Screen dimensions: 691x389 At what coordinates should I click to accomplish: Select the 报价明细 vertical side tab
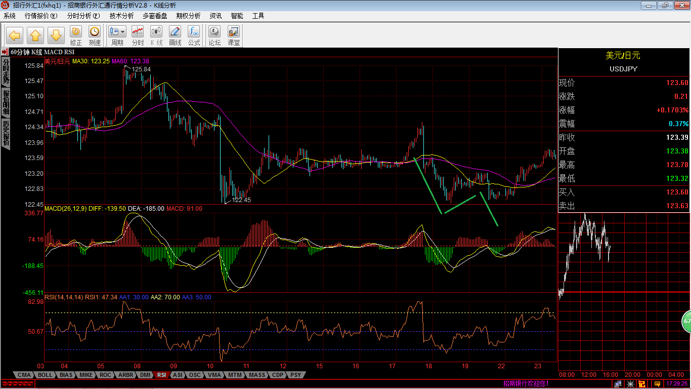pos(6,103)
